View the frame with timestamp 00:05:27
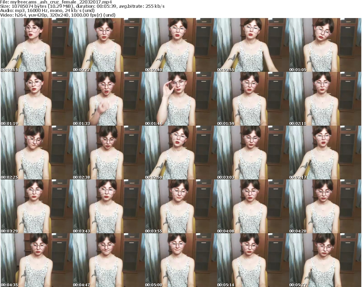Viewport: 362px width, 287px height. (x=325, y=260)
